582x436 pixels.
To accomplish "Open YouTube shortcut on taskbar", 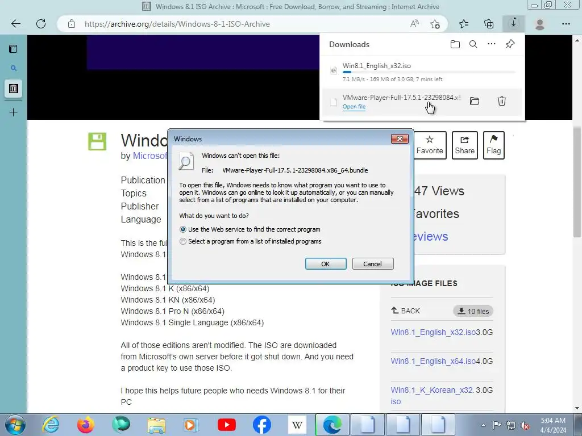I will pos(227,425).
